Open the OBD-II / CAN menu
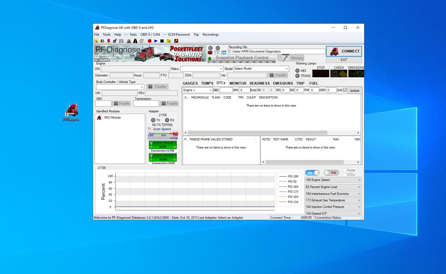Viewport: 446px width, 274px height. point(150,35)
